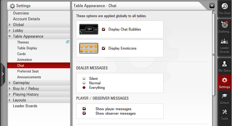Open Tools wrench icon
This screenshot has width=232, height=126.
pos(224,112)
